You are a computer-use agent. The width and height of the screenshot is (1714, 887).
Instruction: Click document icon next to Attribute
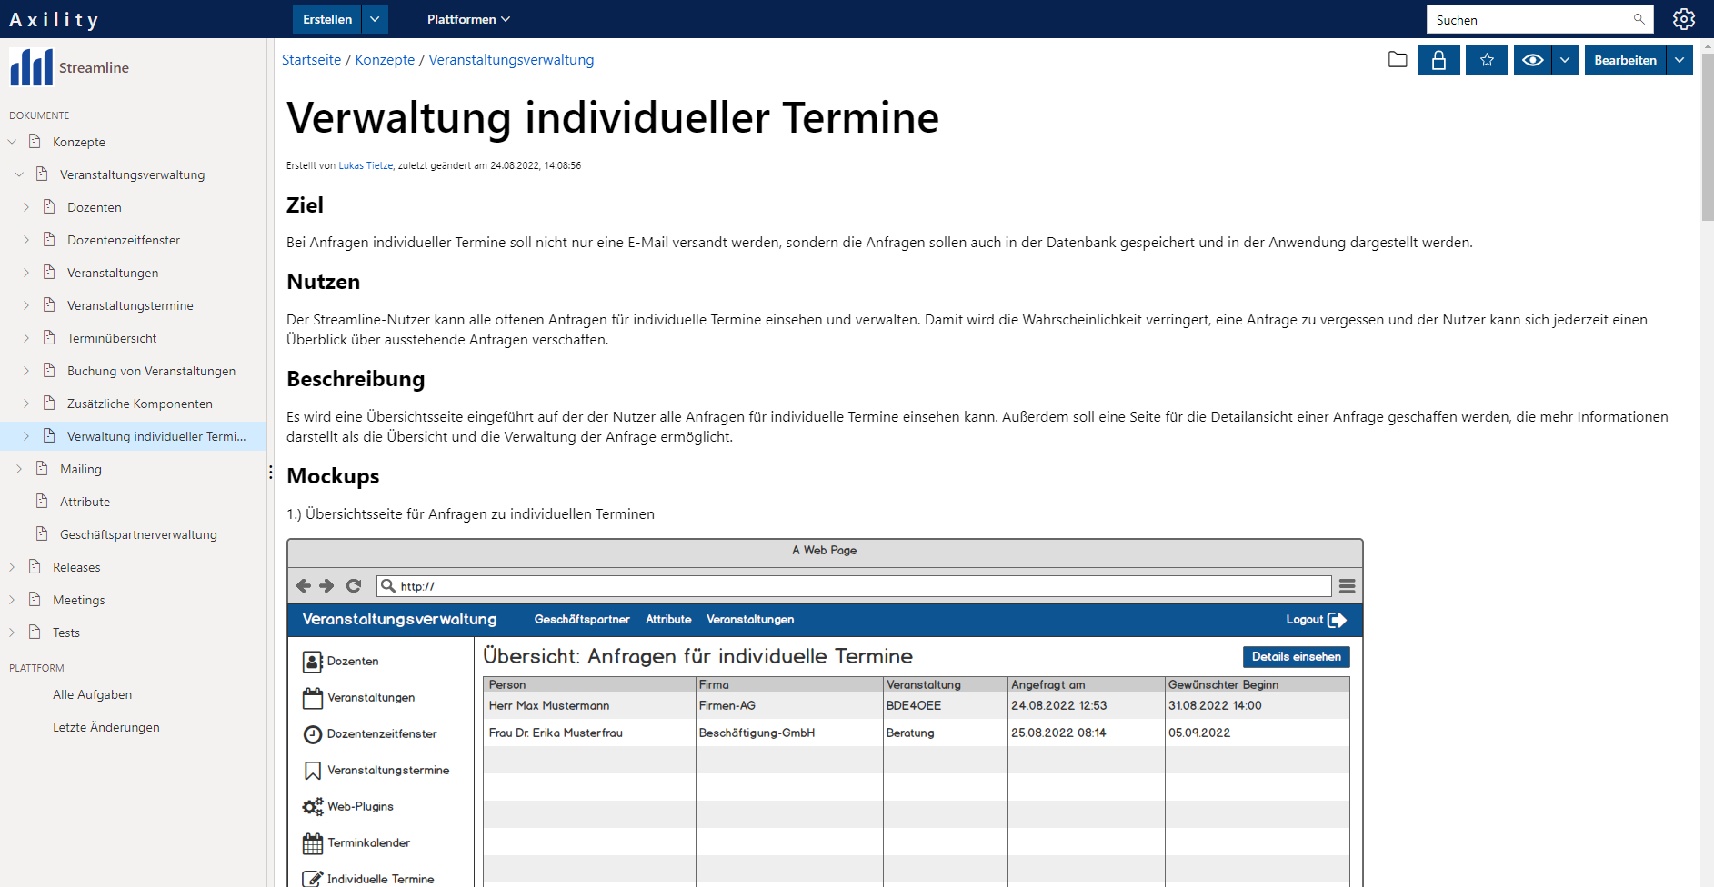pos(42,502)
